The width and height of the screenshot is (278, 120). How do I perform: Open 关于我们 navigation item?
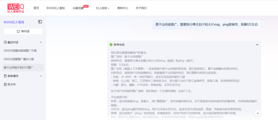click(141, 8)
